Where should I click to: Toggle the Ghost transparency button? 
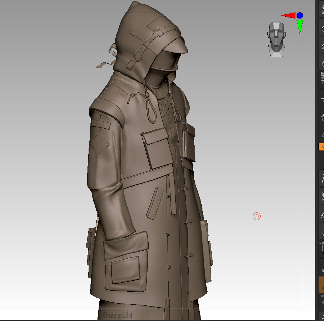pos(322,285)
